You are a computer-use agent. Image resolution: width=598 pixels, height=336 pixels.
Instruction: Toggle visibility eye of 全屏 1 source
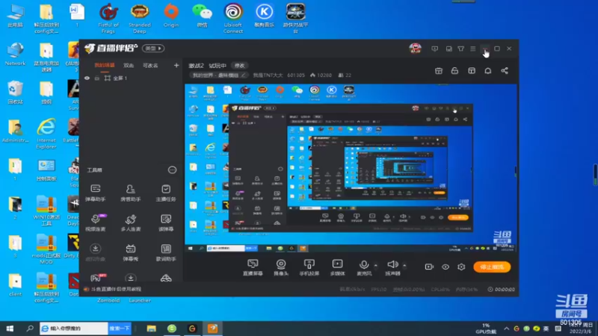click(x=87, y=78)
